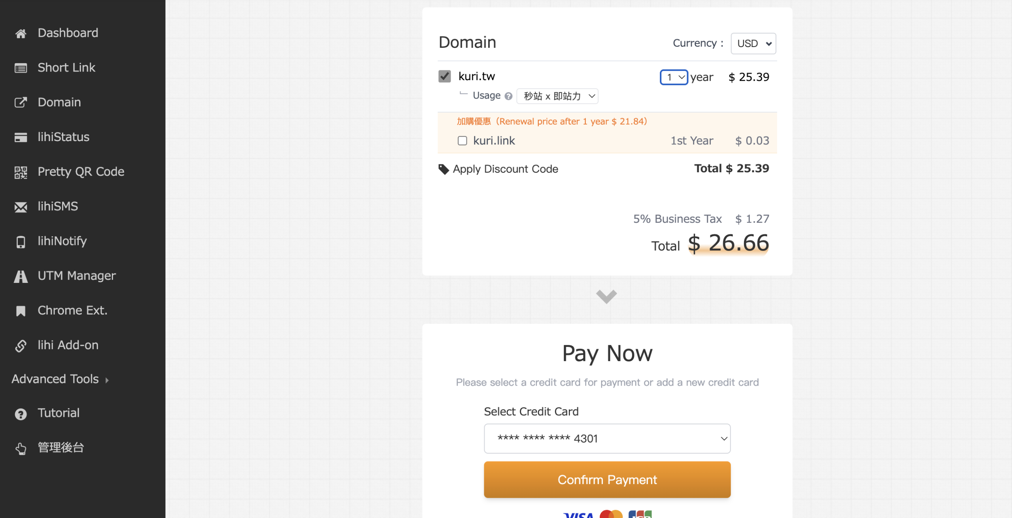Check the kuri.link add-on checkbox
Screen dimensions: 1012x518
(462, 141)
